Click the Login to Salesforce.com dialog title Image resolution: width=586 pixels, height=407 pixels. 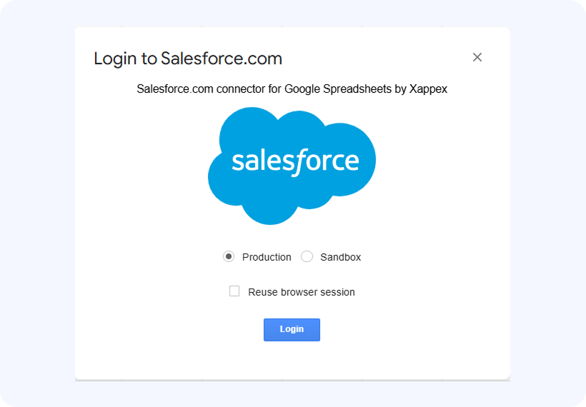[188, 59]
